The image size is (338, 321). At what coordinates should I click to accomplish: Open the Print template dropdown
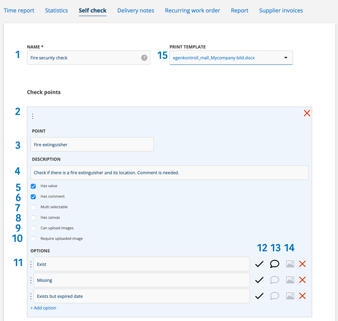point(231,58)
